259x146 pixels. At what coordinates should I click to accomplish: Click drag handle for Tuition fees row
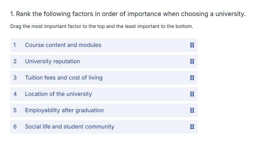192,78
